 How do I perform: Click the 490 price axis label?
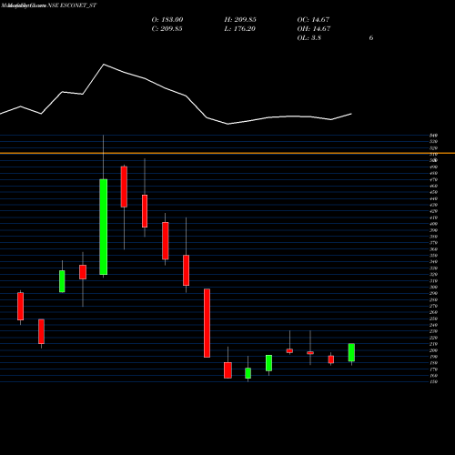433,167
